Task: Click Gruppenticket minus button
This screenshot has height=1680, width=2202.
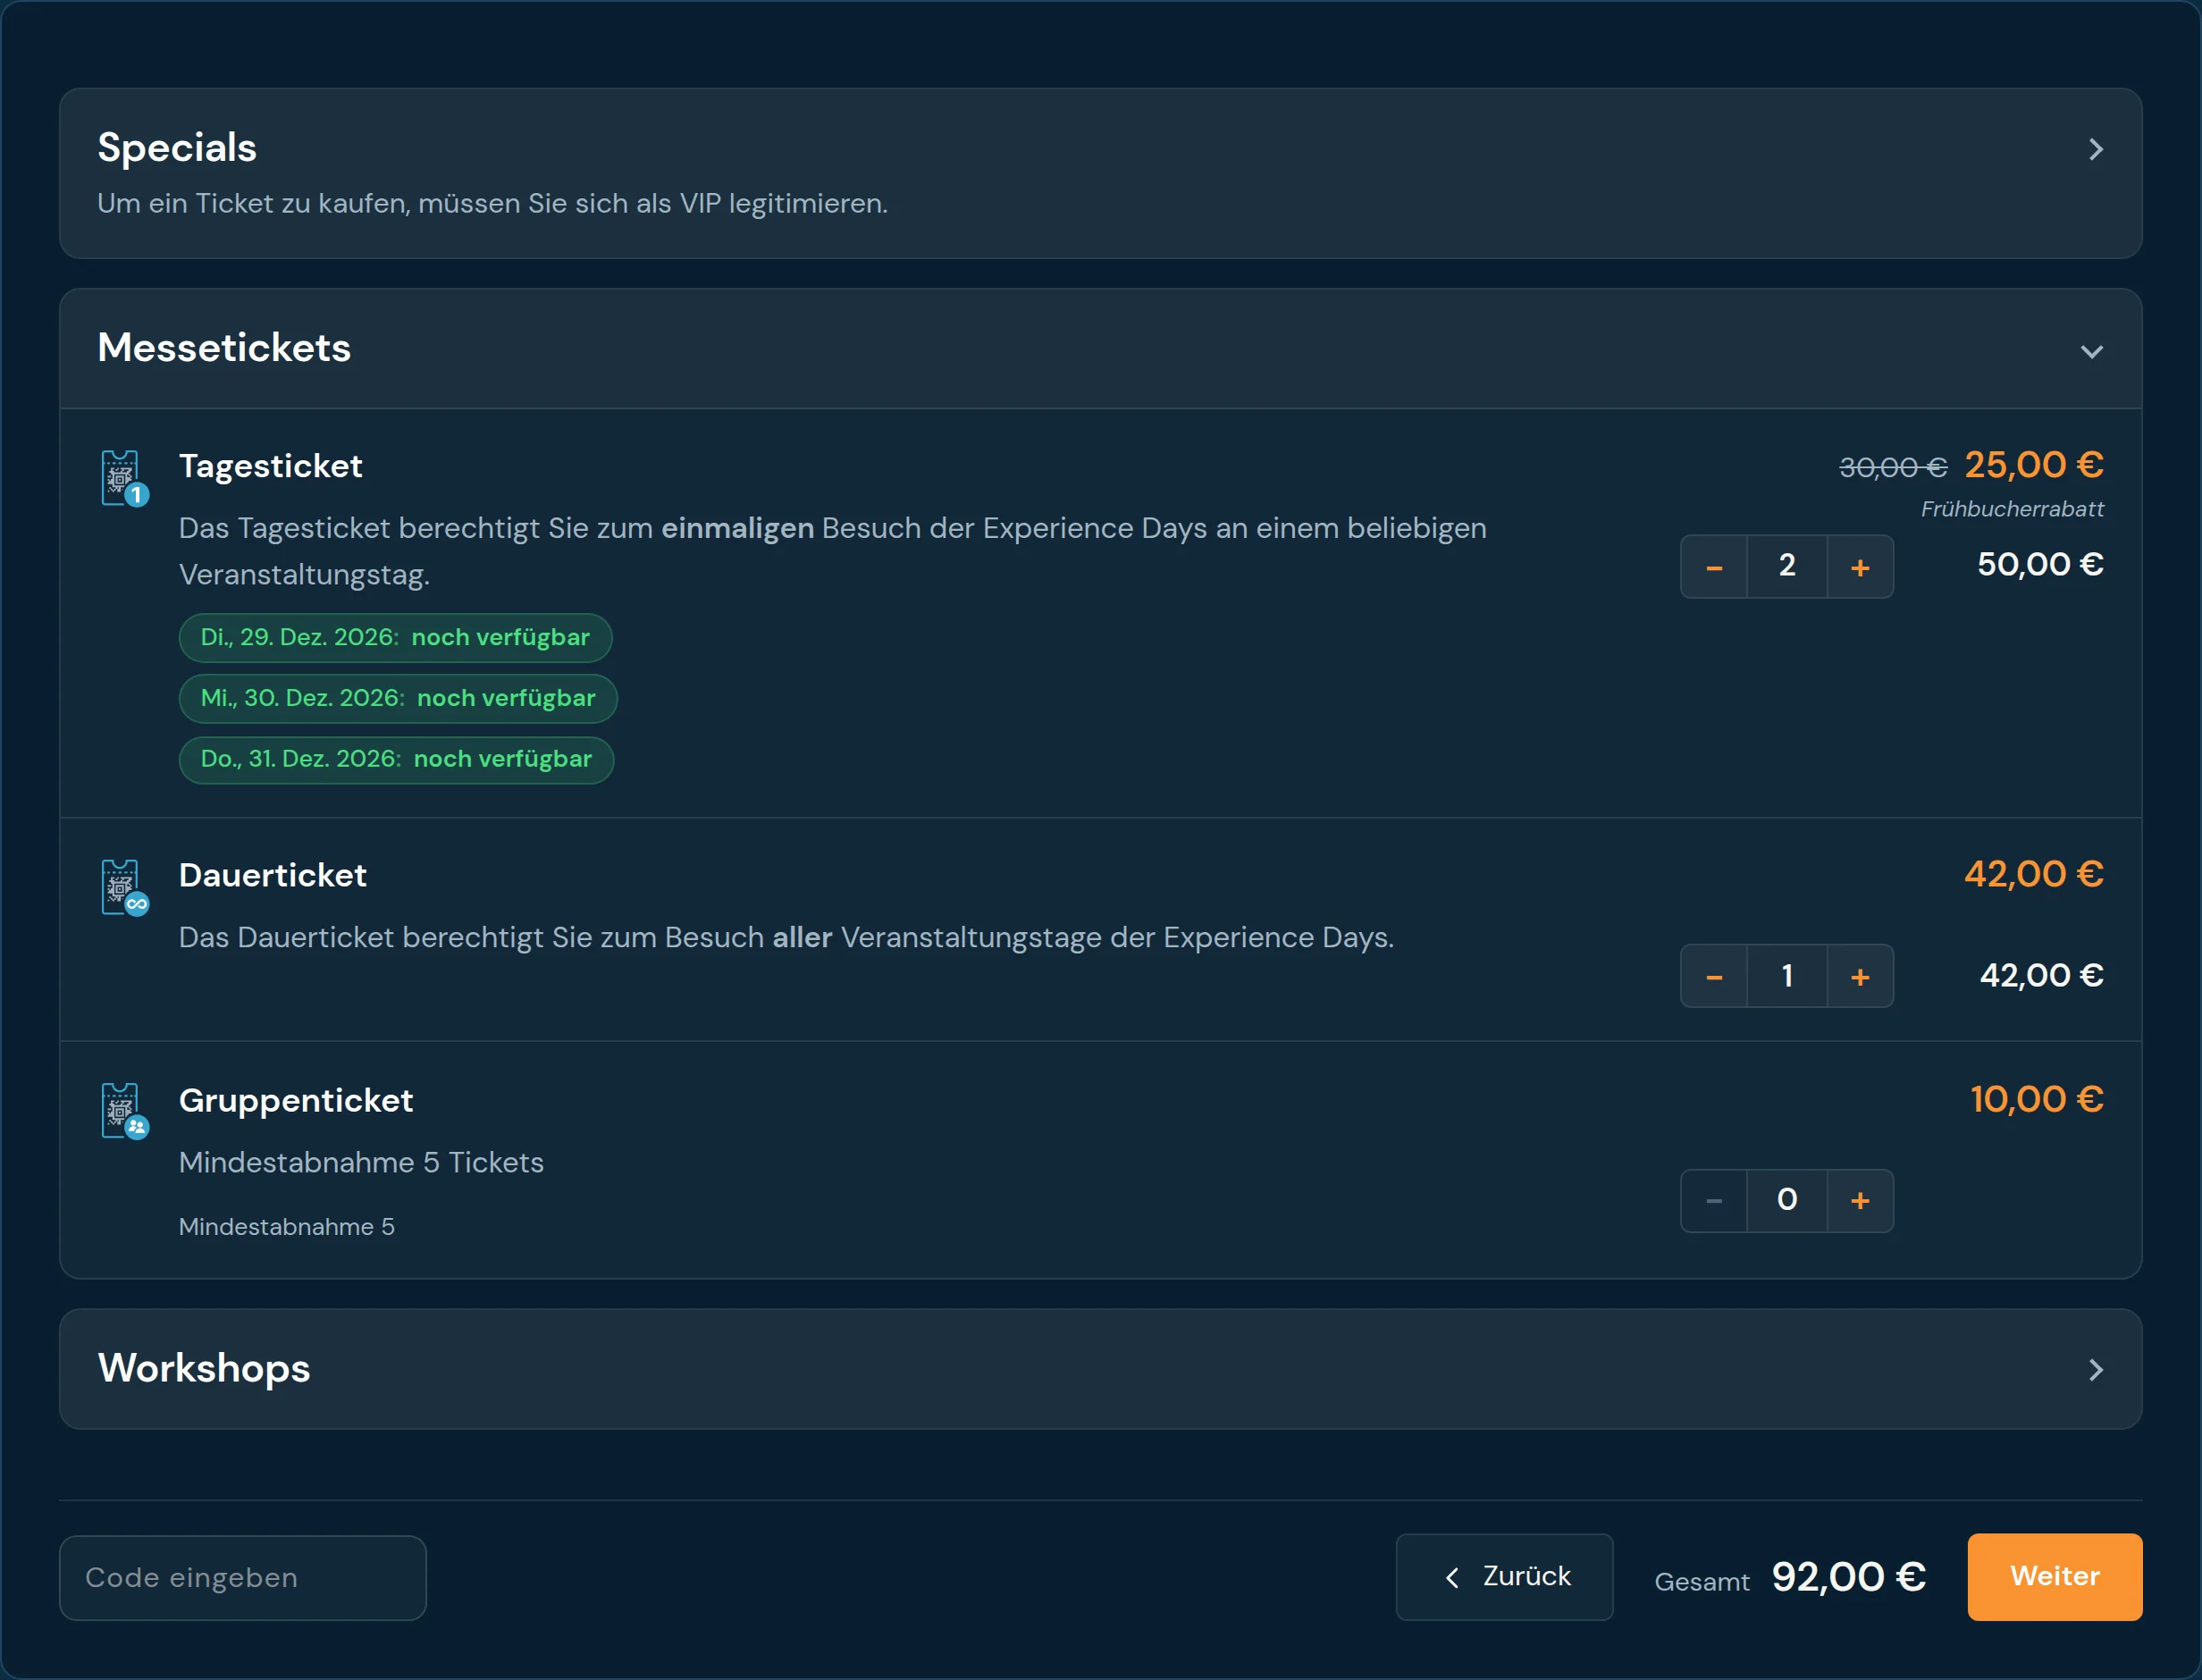Action: point(1714,1200)
